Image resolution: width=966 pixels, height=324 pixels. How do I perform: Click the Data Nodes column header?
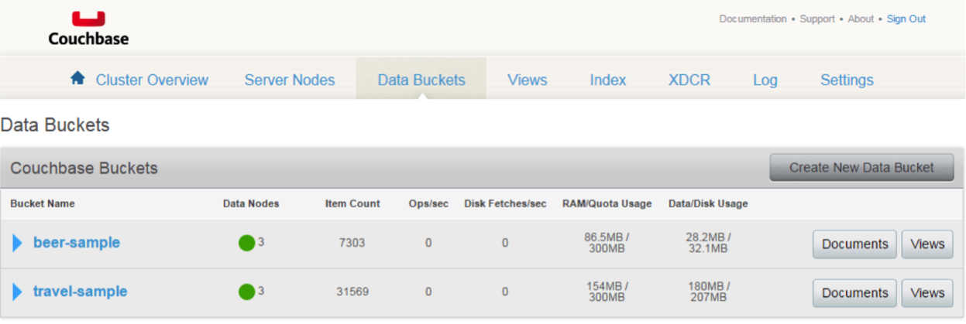(251, 204)
